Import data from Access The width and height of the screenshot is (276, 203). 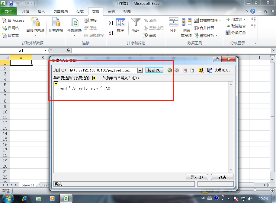point(13,21)
